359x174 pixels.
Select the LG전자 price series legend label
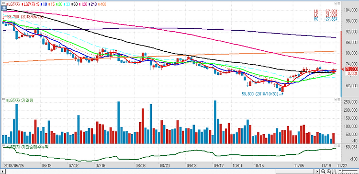[x=13, y=4]
